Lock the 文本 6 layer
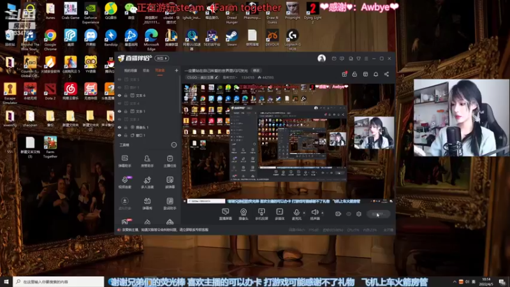The height and width of the screenshot is (287, 510). pos(126,95)
